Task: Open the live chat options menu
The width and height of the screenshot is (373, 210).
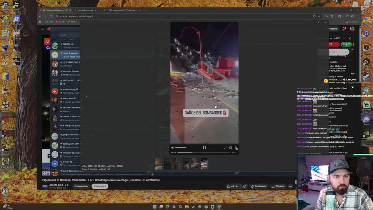Action: 344,38
